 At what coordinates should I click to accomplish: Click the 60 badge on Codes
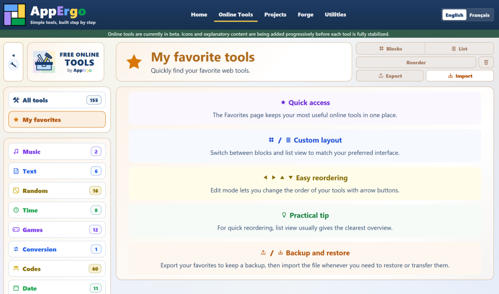95,269
